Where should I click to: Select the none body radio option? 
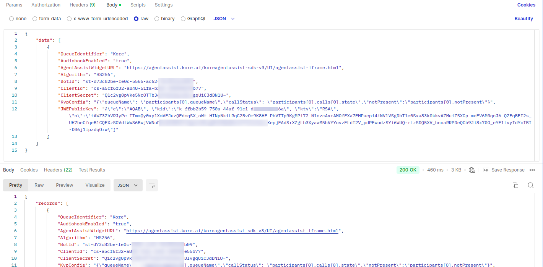coord(18,19)
